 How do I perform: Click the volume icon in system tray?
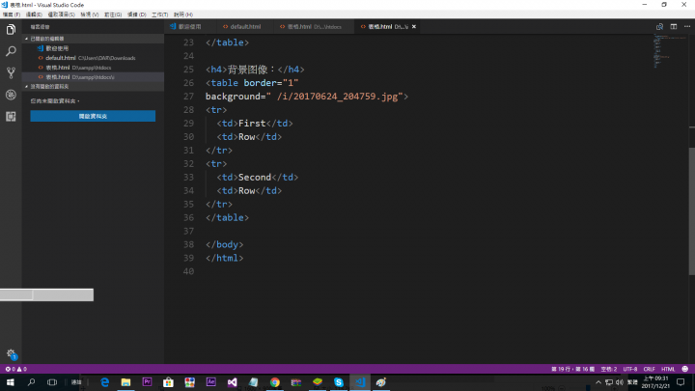coord(619,382)
